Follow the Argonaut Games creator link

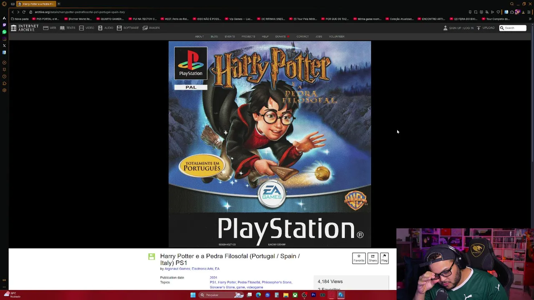(x=177, y=269)
